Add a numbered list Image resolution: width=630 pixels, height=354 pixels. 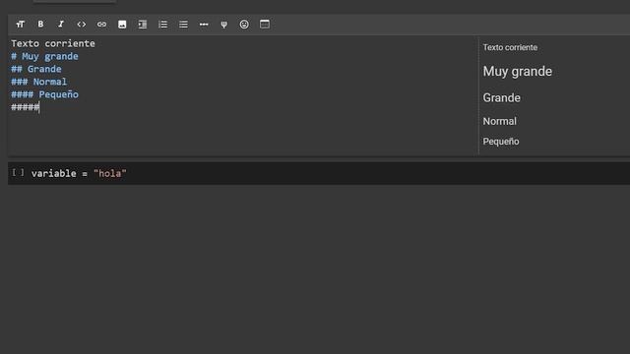click(x=162, y=25)
